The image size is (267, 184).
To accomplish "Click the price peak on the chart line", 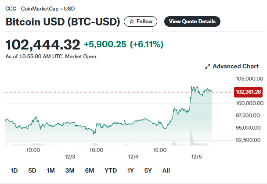I will 191,87.
